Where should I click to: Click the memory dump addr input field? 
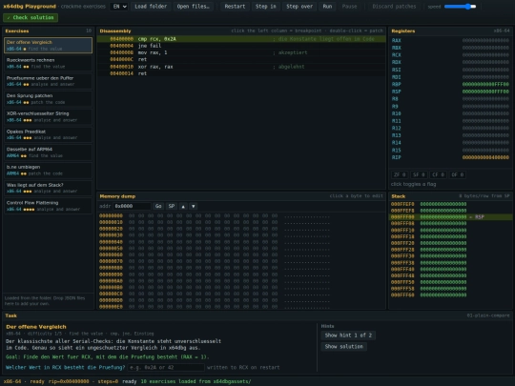[132, 206]
